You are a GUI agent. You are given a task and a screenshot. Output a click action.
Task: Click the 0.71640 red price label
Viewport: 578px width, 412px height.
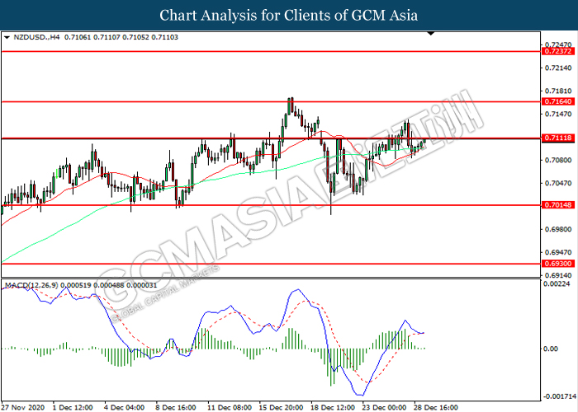pos(558,101)
